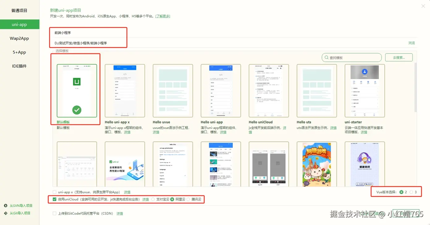
Task: Go to the IDE插件 tab
Action: (x=19, y=66)
